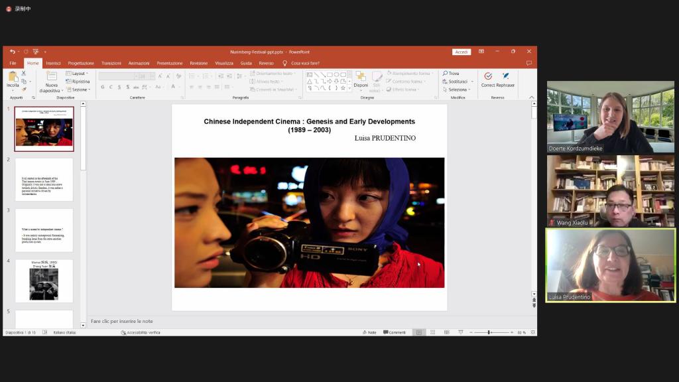
Task: Click the Redo icon in the quick access toolbar
Action: pos(26,52)
